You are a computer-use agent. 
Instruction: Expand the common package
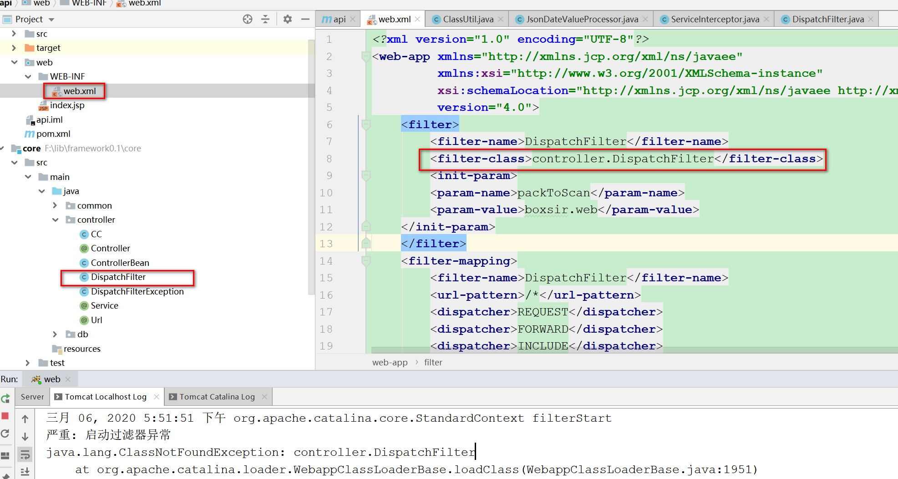tap(55, 205)
